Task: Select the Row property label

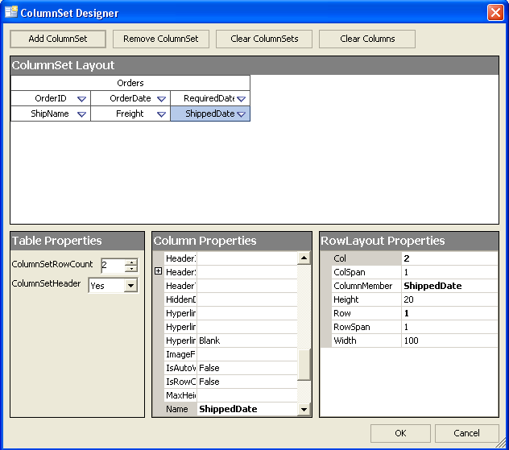Action: (342, 313)
